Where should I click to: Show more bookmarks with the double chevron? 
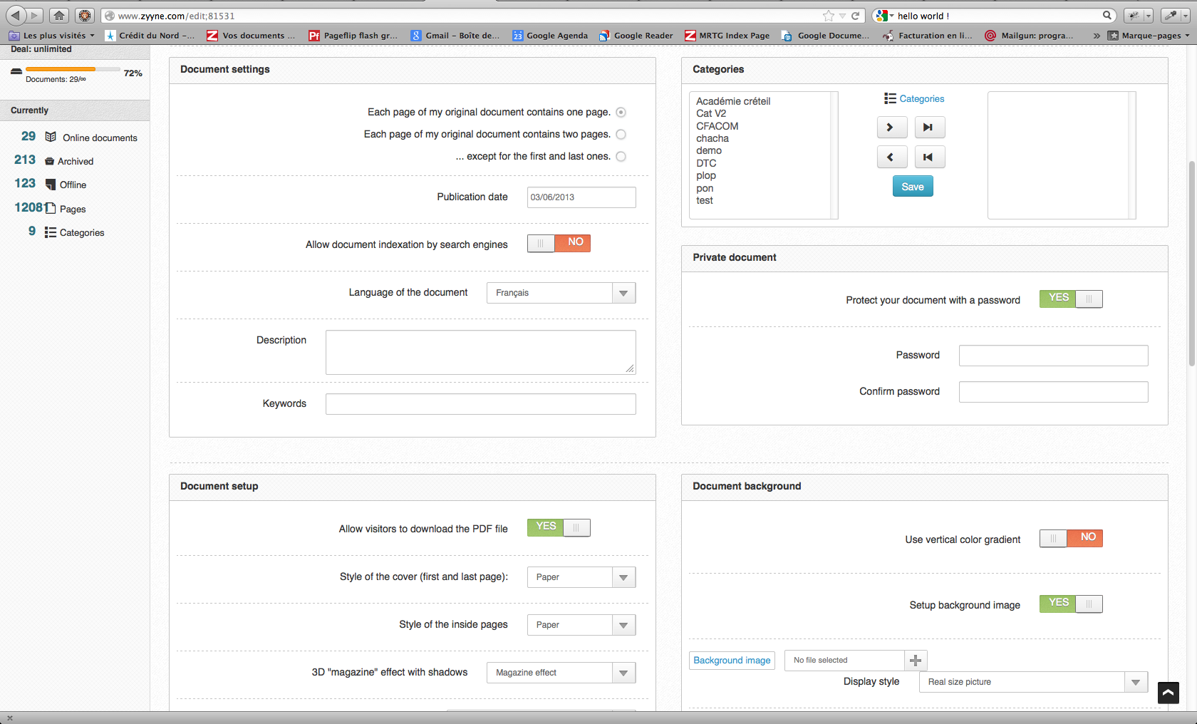pyautogui.click(x=1097, y=36)
